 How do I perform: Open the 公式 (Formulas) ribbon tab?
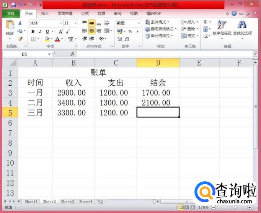pyautogui.click(x=85, y=13)
